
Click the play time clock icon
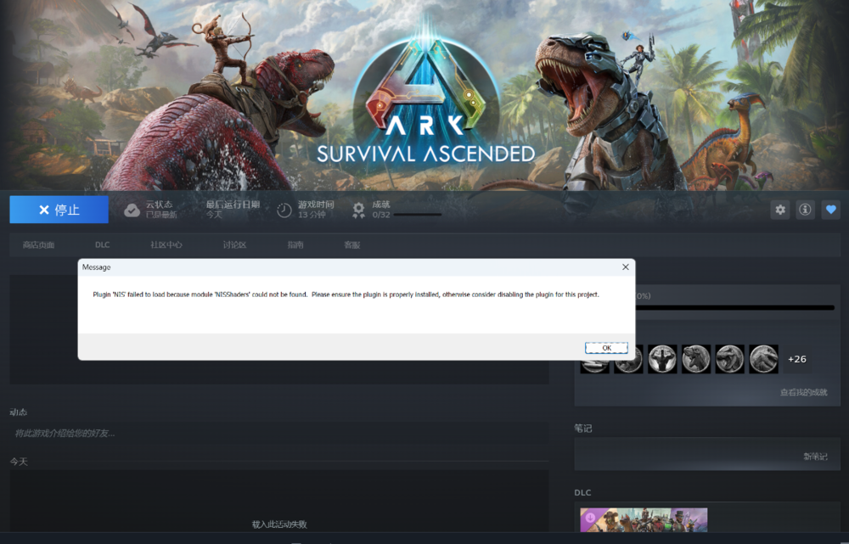284,210
